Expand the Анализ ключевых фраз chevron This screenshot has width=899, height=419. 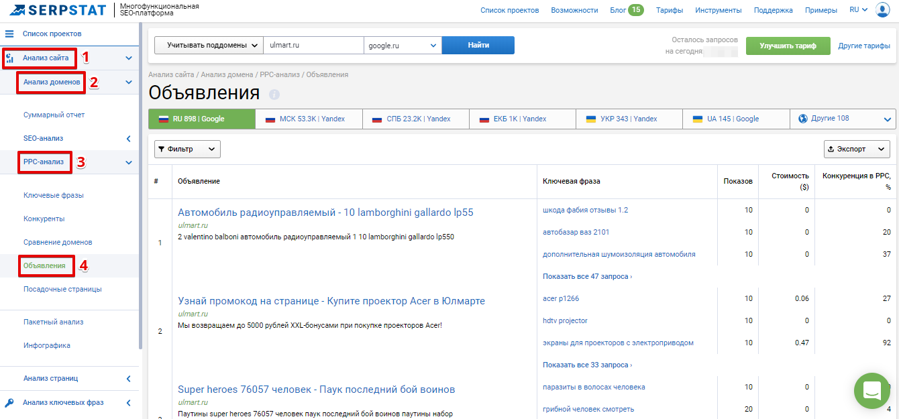pyautogui.click(x=129, y=403)
